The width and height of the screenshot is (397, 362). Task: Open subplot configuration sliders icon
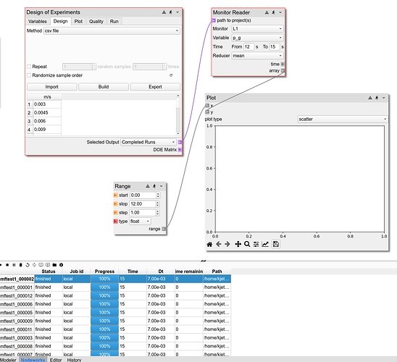tap(256, 244)
